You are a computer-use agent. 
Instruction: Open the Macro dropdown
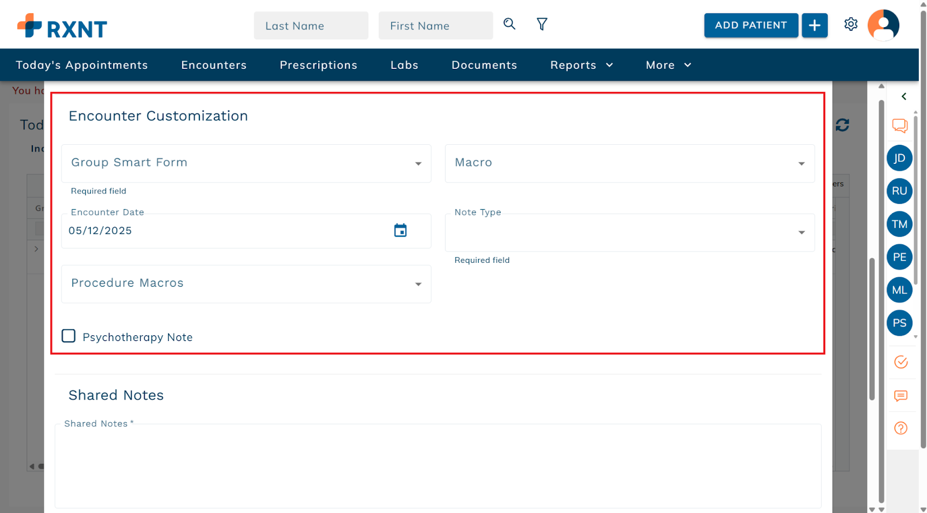629,163
